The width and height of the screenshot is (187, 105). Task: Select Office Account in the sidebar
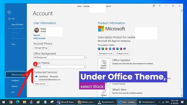[x=16, y=75]
